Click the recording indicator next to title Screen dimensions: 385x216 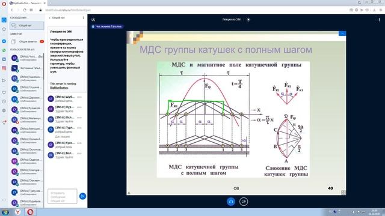coord(248,19)
